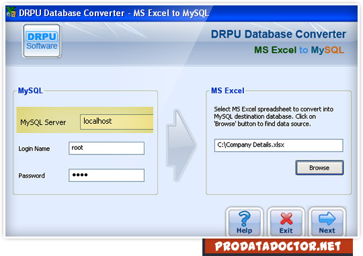Click the Exit button with red X
This screenshot has height=256, width=363.
[286, 222]
